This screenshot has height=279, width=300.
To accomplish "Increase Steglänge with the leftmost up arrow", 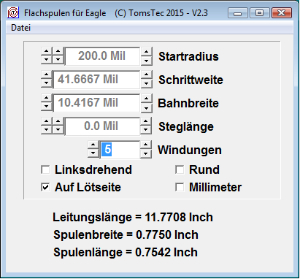I will click(47, 121).
